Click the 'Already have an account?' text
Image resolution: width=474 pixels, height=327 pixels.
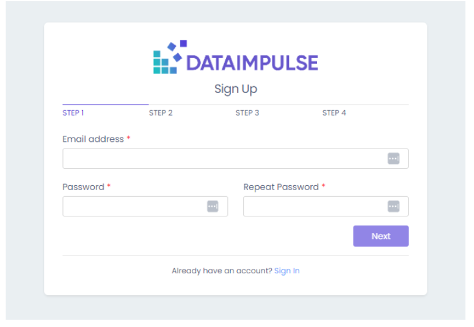click(x=222, y=271)
